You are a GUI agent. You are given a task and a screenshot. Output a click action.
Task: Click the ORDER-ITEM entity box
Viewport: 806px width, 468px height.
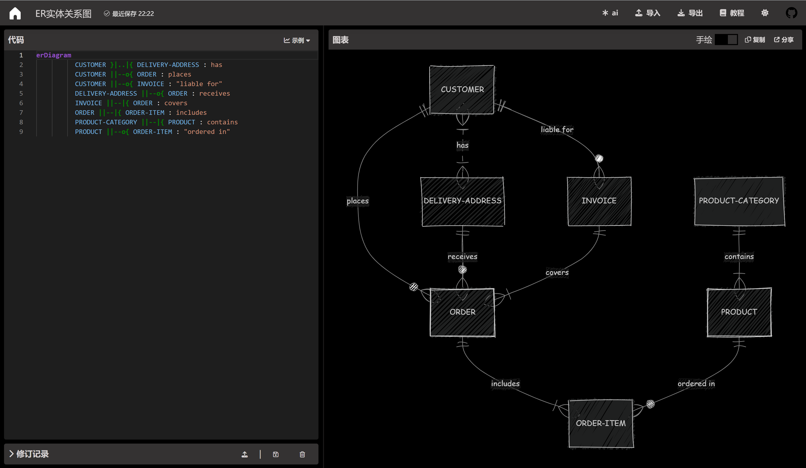click(601, 423)
